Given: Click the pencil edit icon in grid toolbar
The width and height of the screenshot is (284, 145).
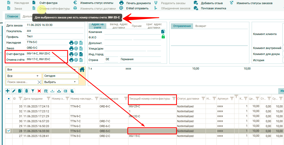Looking at the screenshot, I should (x=14, y=91).
